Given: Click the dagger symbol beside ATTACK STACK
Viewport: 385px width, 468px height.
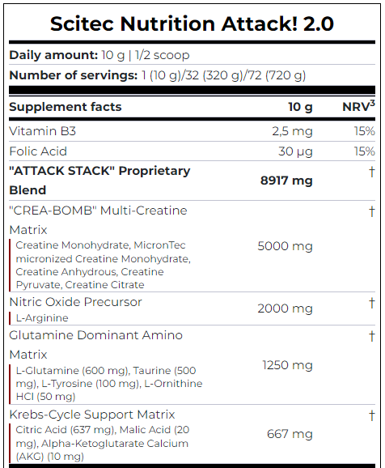Looking at the screenshot, I should 371,172.
